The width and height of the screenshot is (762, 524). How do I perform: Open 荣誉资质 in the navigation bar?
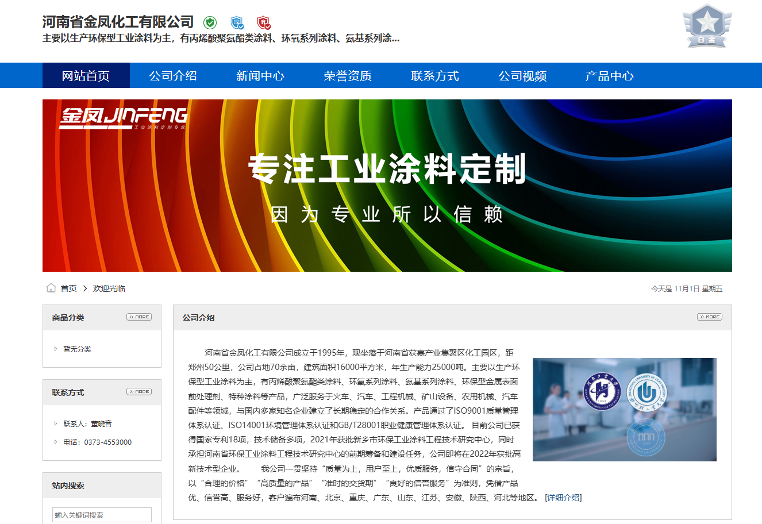click(348, 76)
